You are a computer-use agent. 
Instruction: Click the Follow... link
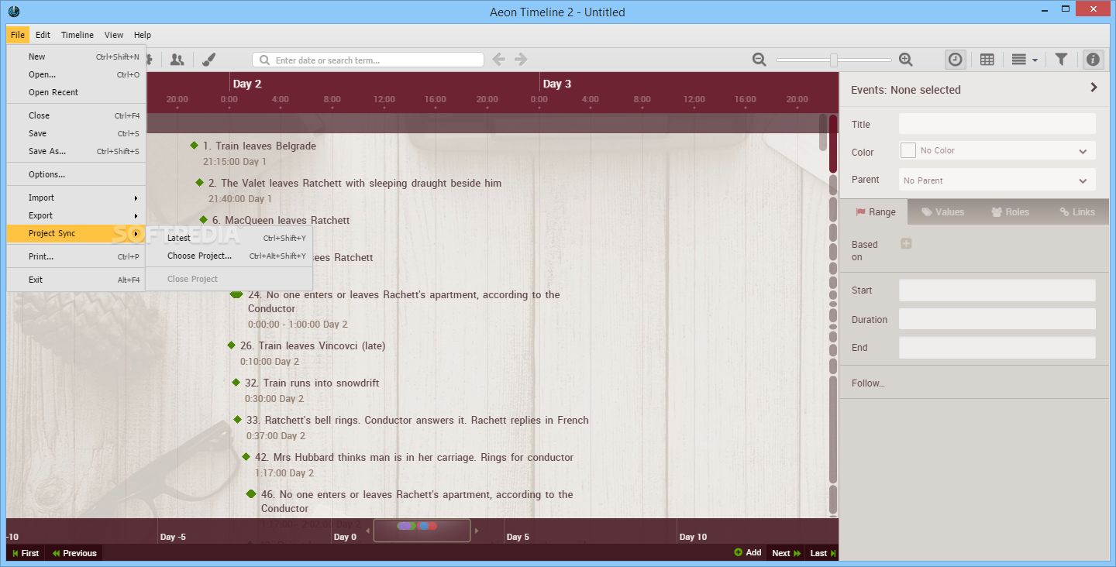pos(868,383)
